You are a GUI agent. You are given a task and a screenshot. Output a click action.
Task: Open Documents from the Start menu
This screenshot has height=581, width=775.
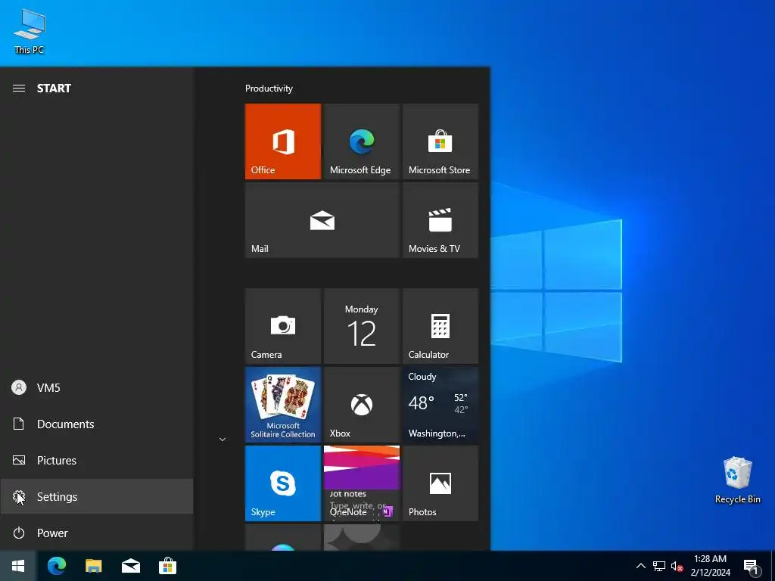pyautogui.click(x=97, y=424)
